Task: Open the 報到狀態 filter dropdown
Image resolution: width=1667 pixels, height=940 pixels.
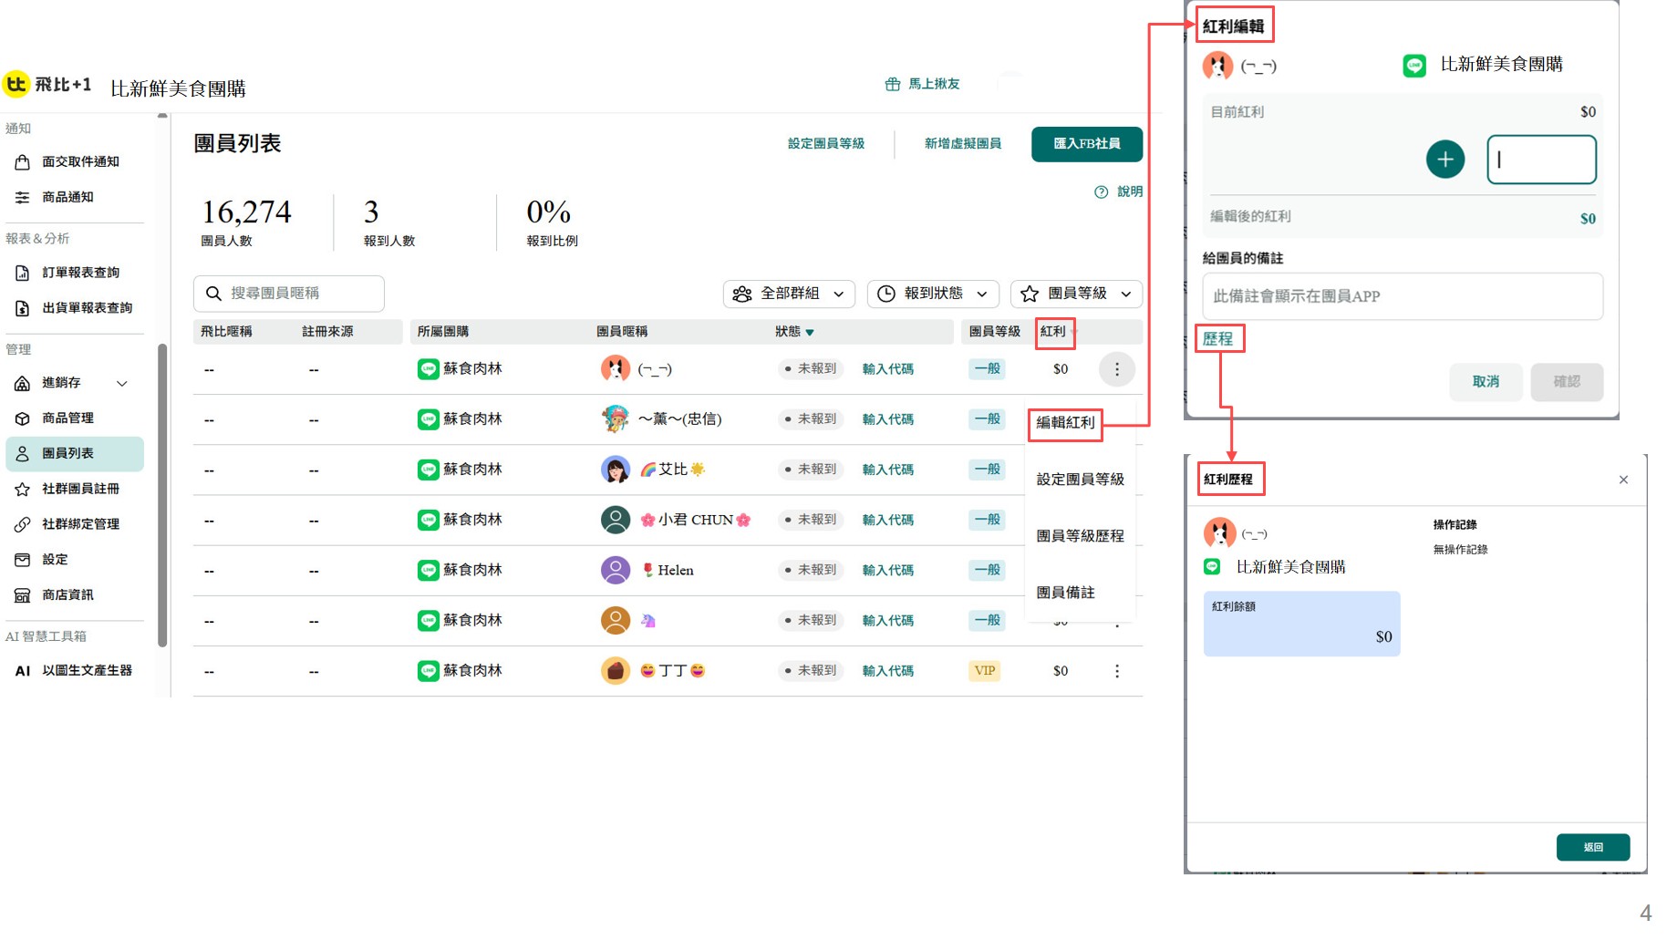Action: pos(932,294)
